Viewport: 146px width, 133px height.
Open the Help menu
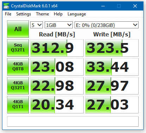click(58, 14)
